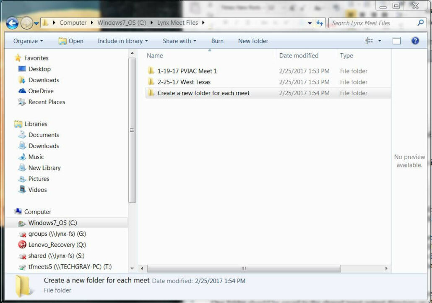This screenshot has height=303, width=432.
Task: Open the view options dropdown arrow
Action: point(380,41)
